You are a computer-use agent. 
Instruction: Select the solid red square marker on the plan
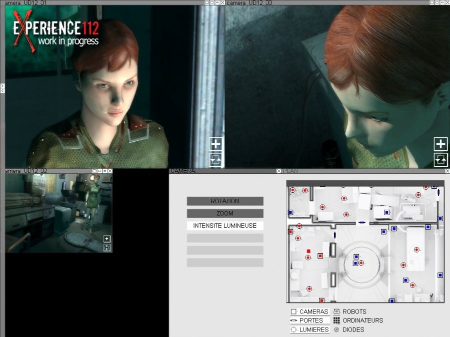point(309,251)
